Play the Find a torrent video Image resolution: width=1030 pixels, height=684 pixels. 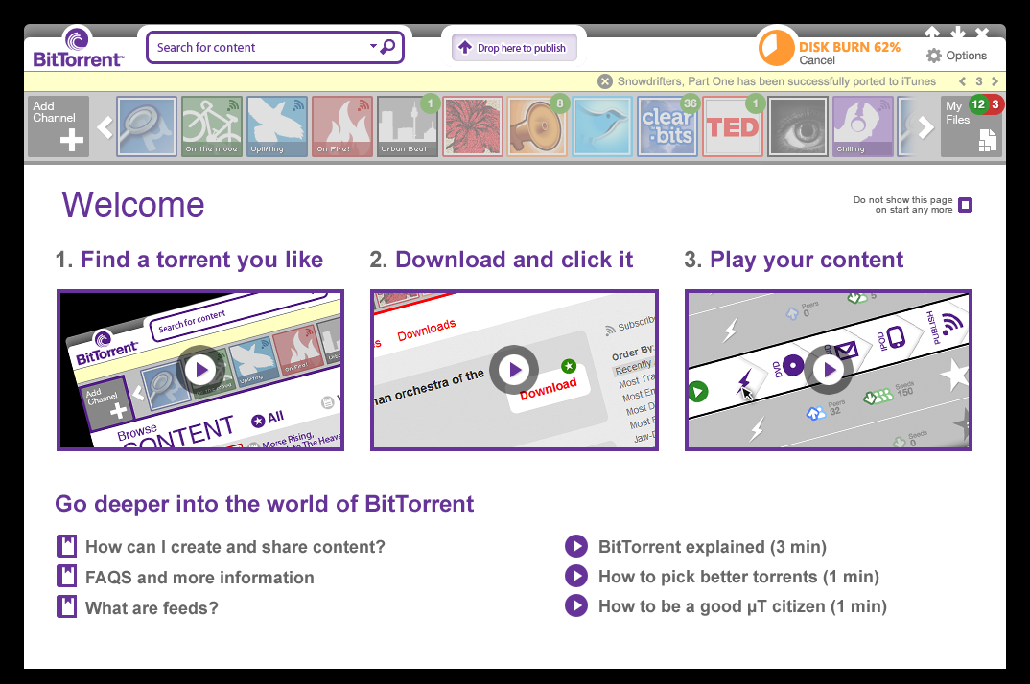(200, 370)
